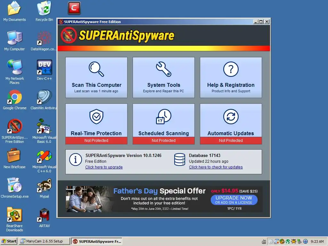The width and height of the screenshot is (328, 246).
Task: Click the ONLY $14.95 price text
Action: coord(225,191)
